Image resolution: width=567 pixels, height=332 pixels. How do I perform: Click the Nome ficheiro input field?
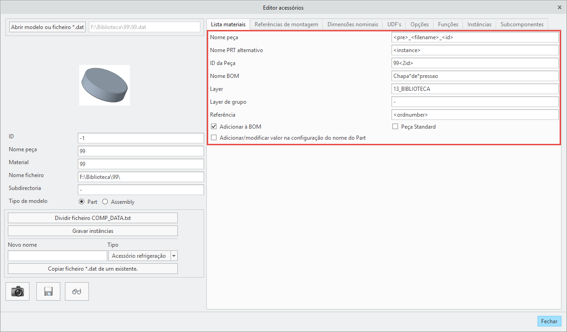point(140,177)
